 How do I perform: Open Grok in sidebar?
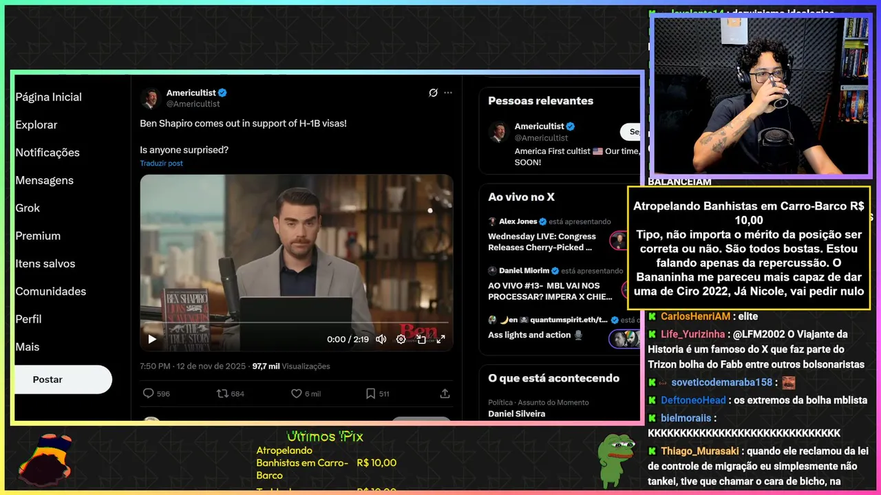pos(28,208)
